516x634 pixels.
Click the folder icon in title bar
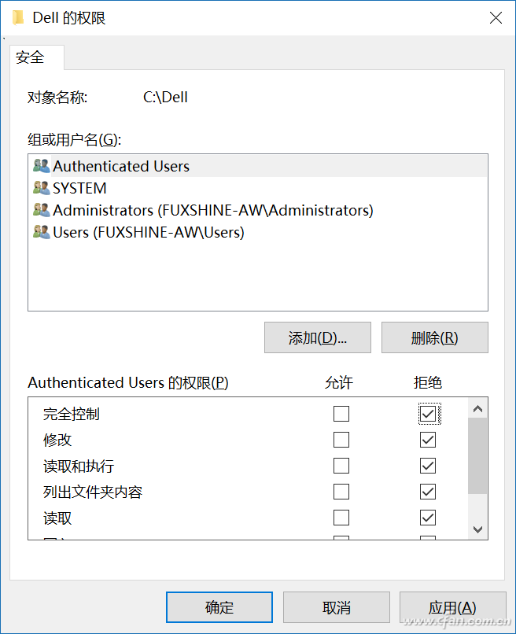[x=19, y=17]
